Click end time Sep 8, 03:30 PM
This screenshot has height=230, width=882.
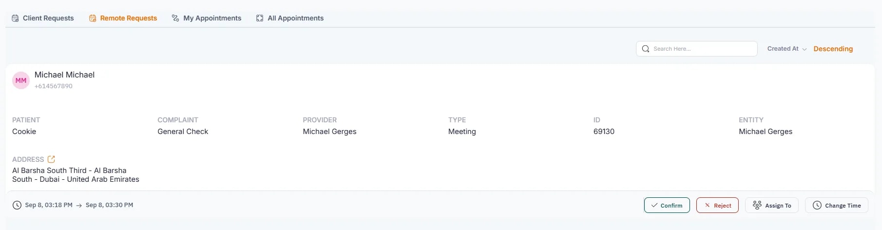click(x=109, y=205)
